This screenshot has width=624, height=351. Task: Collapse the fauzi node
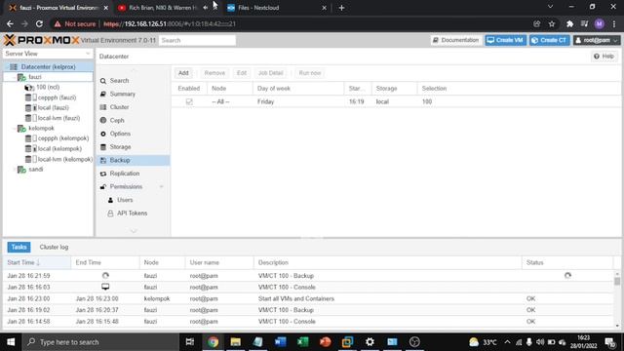tap(15, 77)
